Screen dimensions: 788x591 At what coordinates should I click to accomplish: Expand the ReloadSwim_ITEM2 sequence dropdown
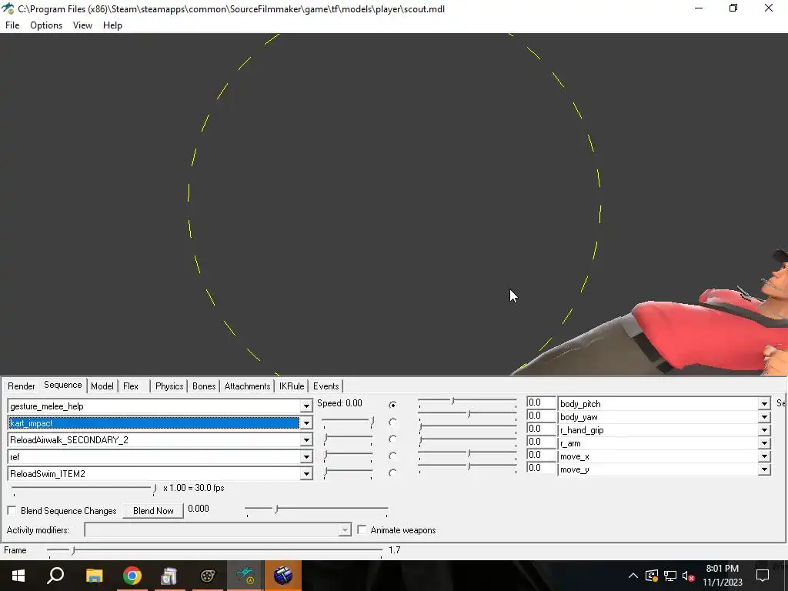pyautogui.click(x=306, y=474)
